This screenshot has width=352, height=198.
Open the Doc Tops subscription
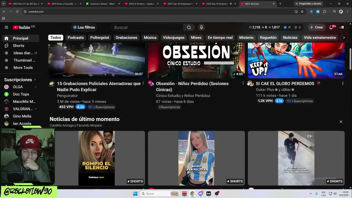pos(21,94)
